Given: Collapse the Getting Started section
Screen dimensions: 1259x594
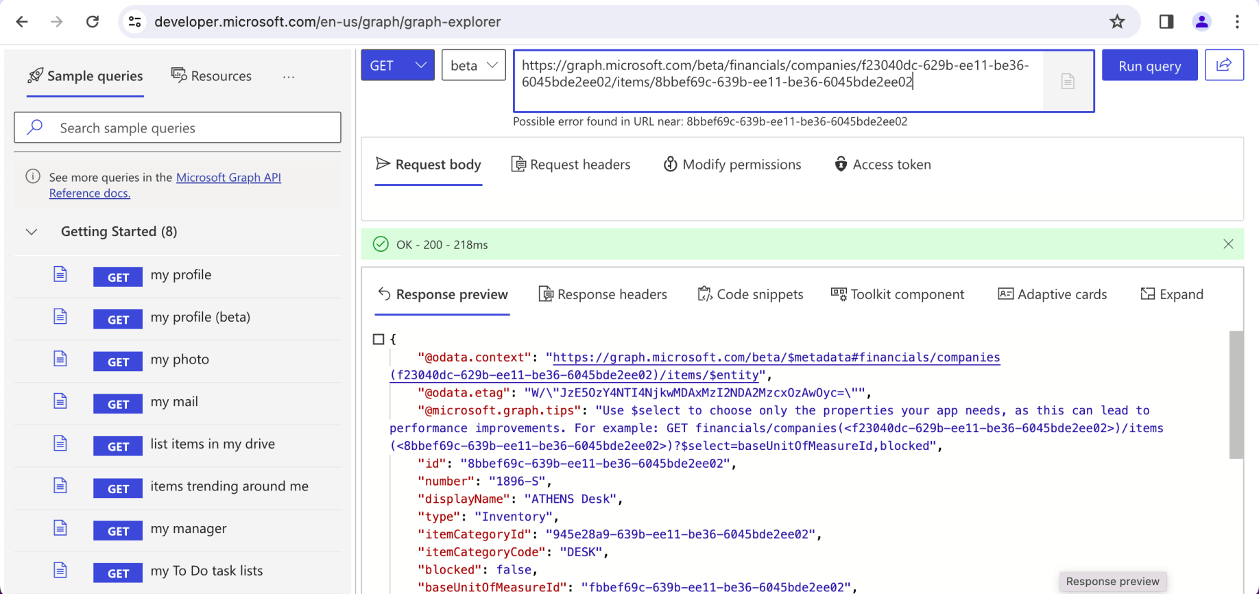Looking at the screenshot, I should (32, 232).
